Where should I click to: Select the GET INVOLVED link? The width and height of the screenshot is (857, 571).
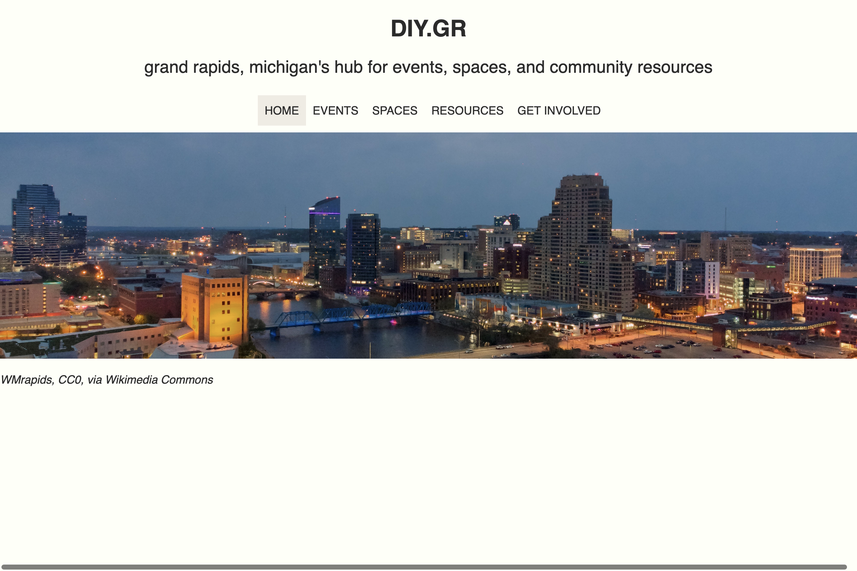coord(558,110)
